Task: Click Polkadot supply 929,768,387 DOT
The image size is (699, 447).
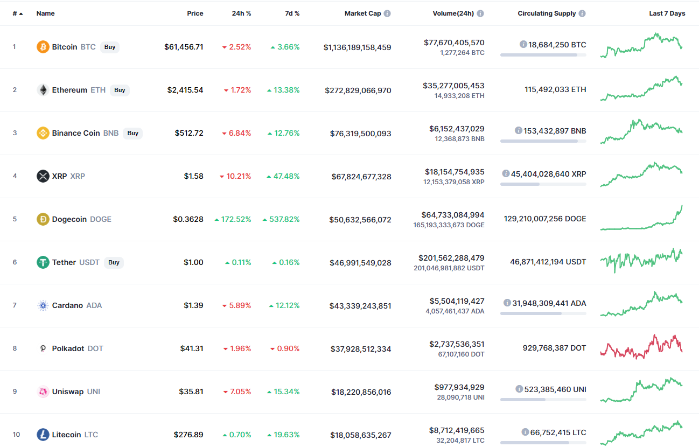Action: [554, 348]
